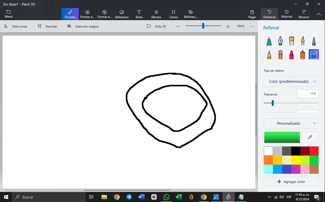The width and height of the screenshot is (325, 202).
Task: Open WhatsApp from the taskbar
Action: click(166, 197)
